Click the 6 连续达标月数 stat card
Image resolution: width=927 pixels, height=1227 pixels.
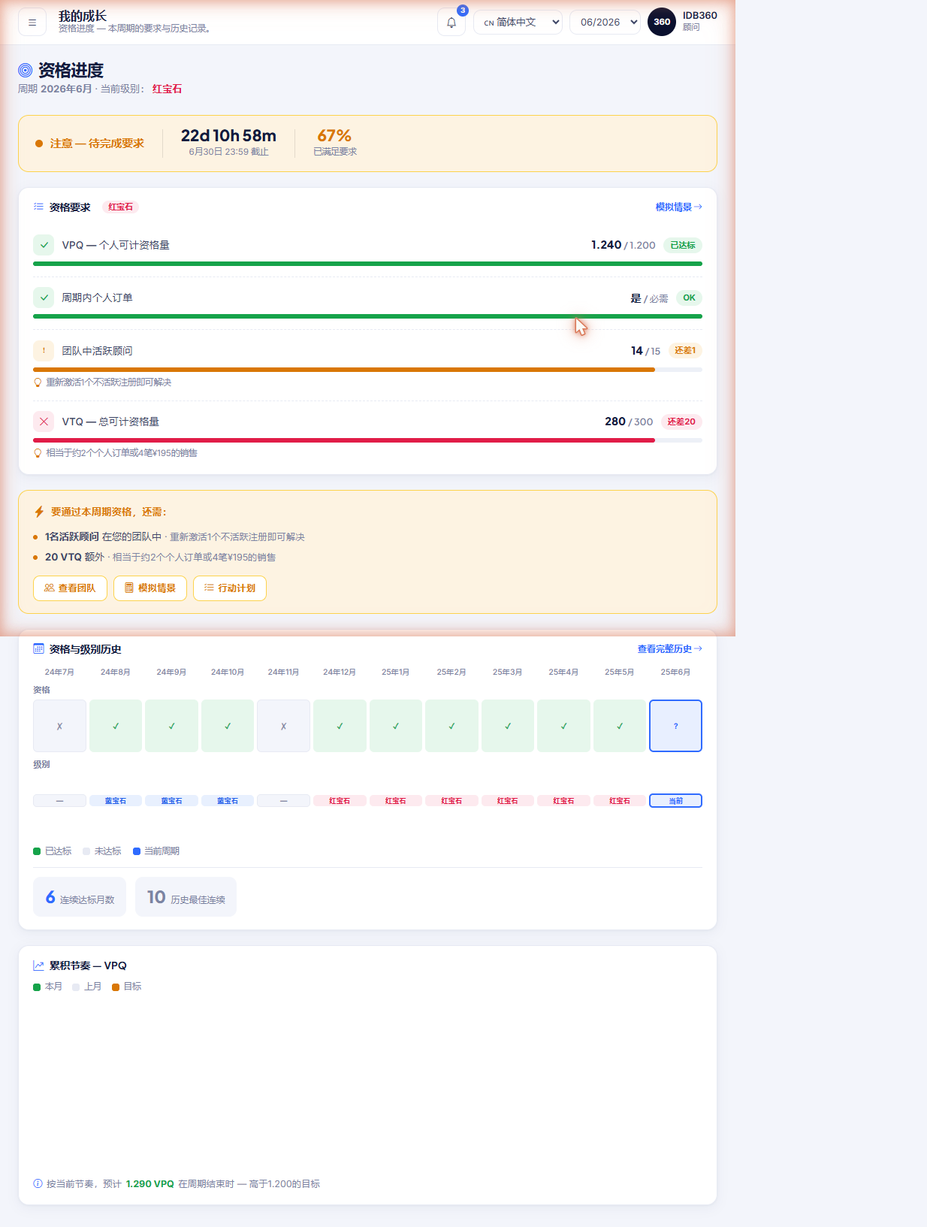(80, 897)
